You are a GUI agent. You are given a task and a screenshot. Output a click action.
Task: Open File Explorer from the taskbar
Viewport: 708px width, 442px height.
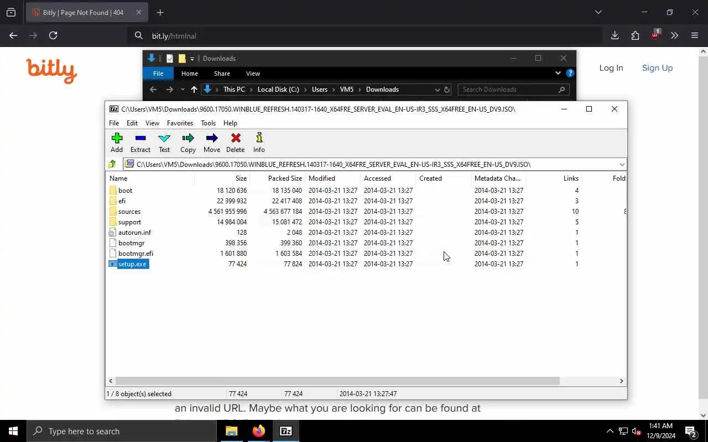tap(232, 431)
